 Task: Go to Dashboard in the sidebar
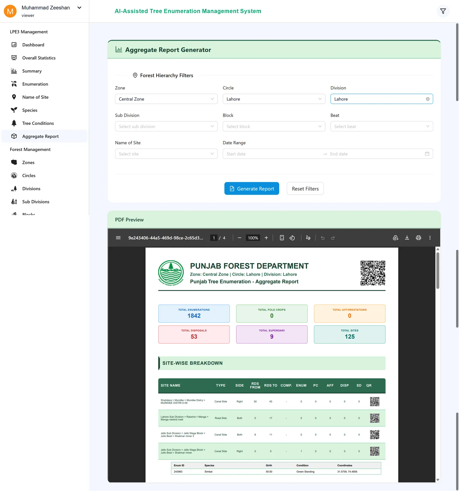point(44,45)
